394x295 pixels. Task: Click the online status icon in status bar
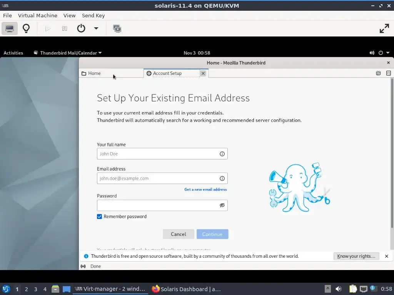[x=83, y=266]
